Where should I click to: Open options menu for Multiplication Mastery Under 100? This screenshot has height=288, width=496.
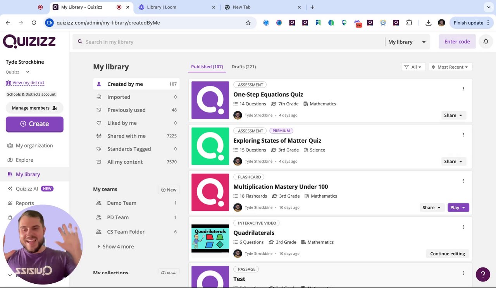(463, 181)
